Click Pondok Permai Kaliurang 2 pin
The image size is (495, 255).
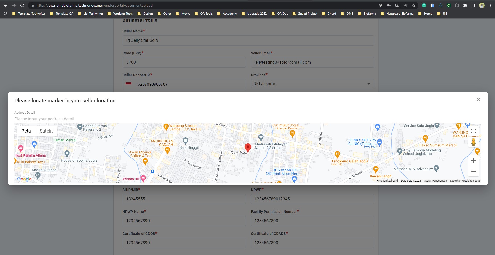[x=80, y=127]
